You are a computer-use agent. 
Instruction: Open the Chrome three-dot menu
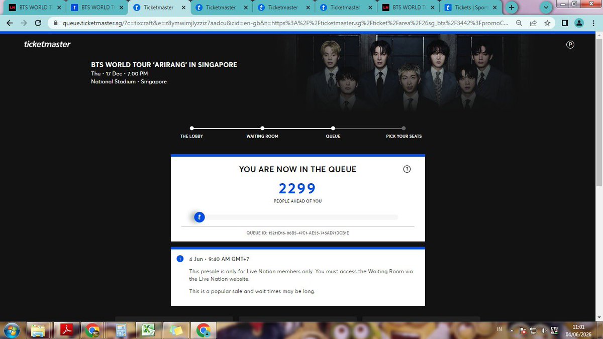click(593, 23)
